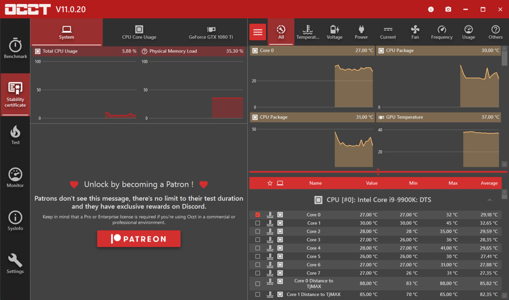Collapse the CPU [#0] Intel Core i9-9900K group
Image resolution: width=509 pixels, height=300 pixels.
click(490, 200)
